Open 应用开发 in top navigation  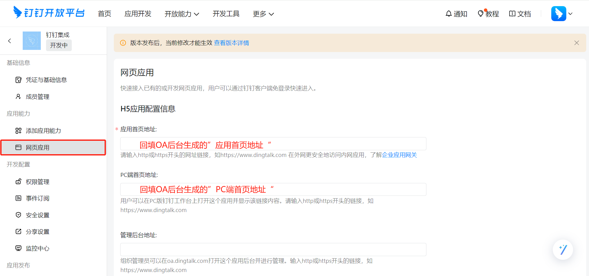[138, 14]
